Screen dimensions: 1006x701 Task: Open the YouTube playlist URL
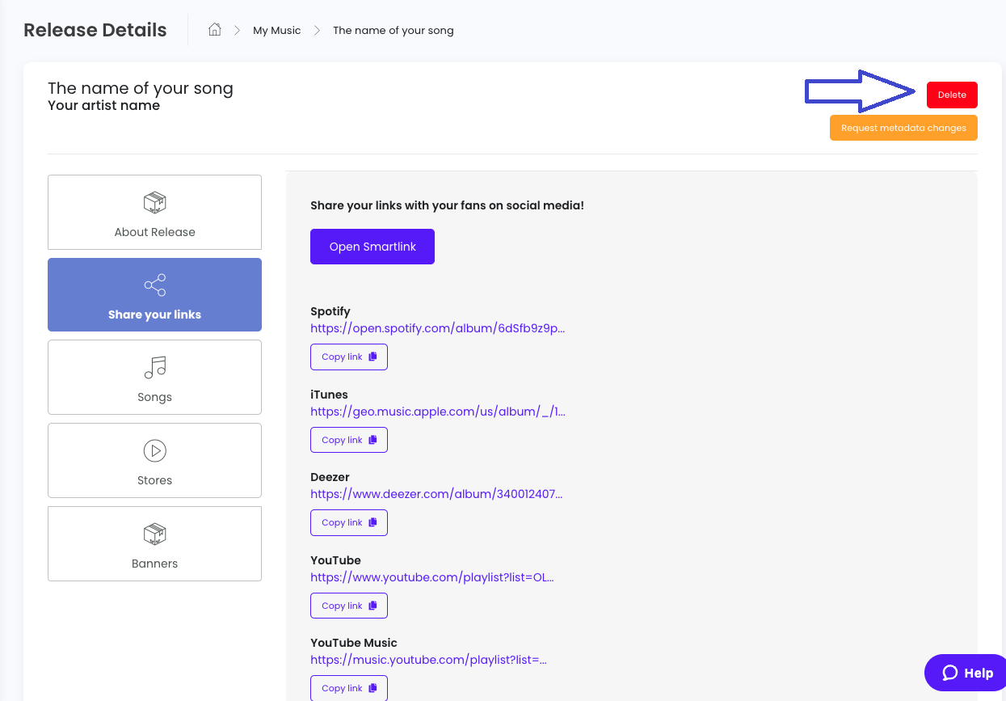(432, 577)
